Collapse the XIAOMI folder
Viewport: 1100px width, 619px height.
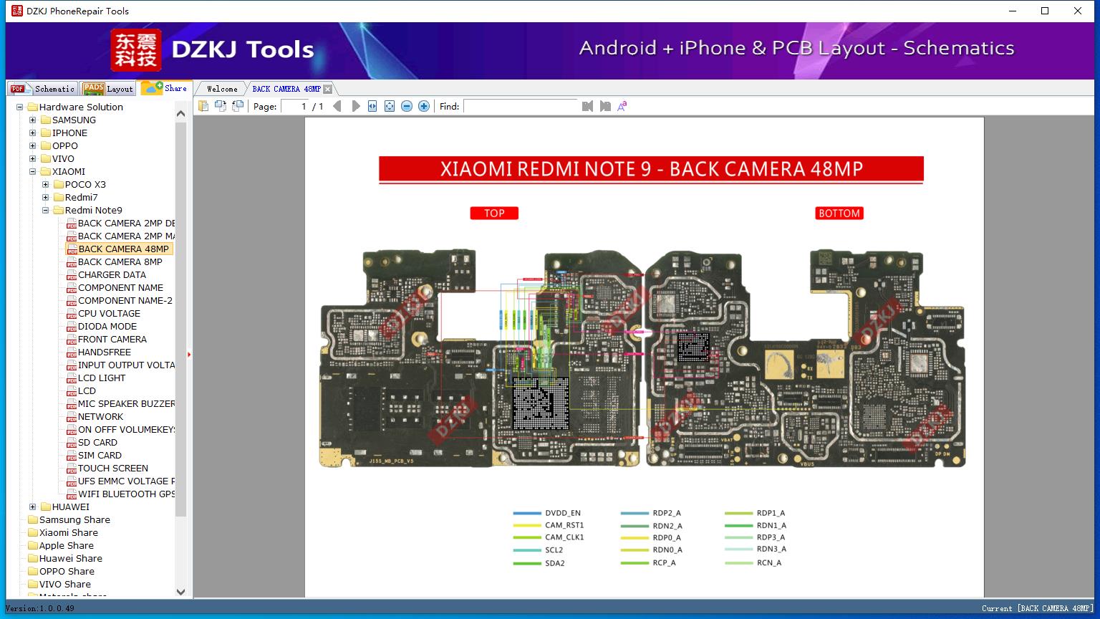point(33,172)
